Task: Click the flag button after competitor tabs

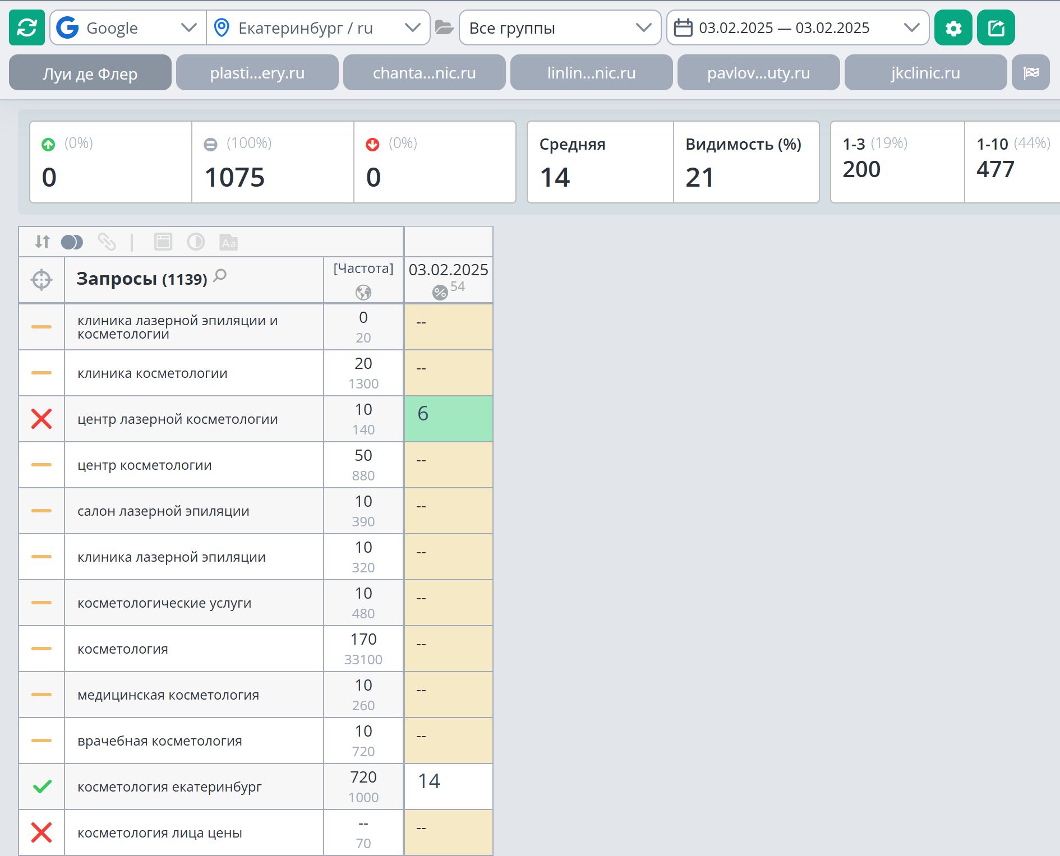Action: 1031,73
